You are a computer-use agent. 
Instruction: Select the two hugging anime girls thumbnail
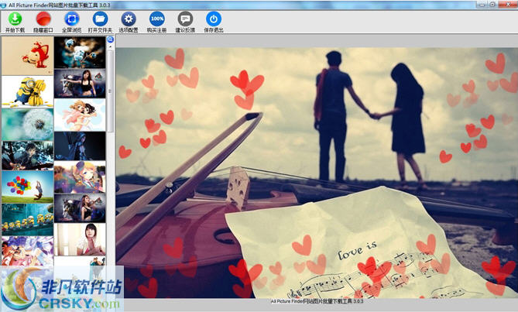click(x=80, y=115)
